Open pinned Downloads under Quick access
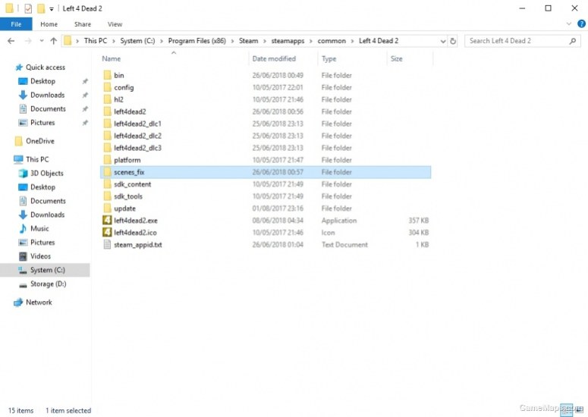The width and height of the screenshot is (588, 417). pyautogui.click(x=47, y=96)
